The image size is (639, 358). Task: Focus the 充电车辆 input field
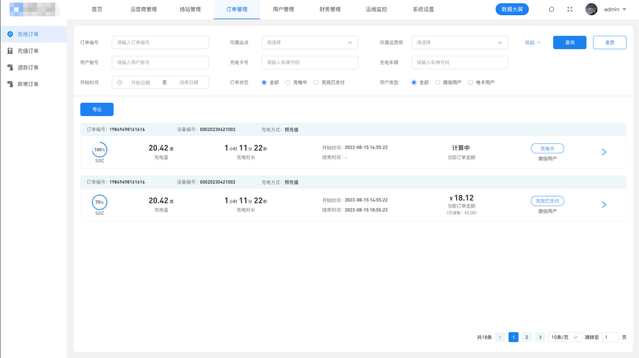(x=460, y=62)
